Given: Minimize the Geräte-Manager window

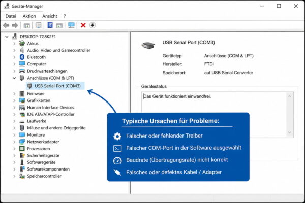Looking at the screenshot, I should (262, 6).
